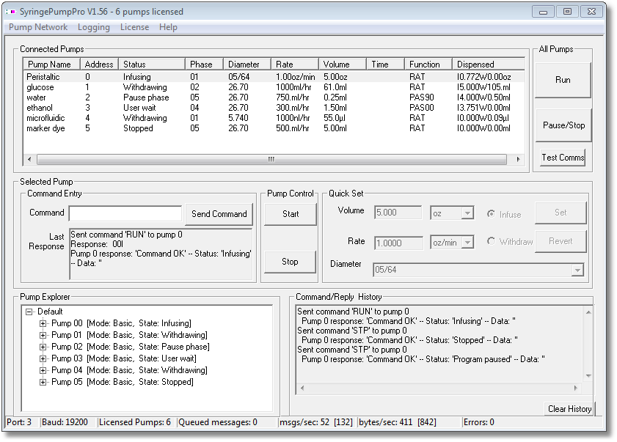Click the Rate value field 1.0000
This screenshot has height=442, width=617.
click(398, 243)
